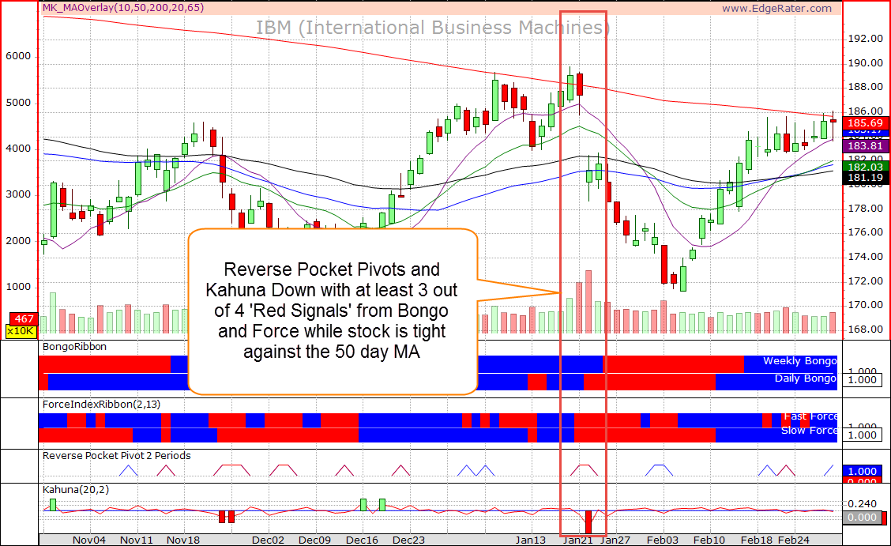Click the MK_MAOverlay(10,50,200,20,65) indicator label
Viewport: 891px width, 546px height.
click(122, 8)
